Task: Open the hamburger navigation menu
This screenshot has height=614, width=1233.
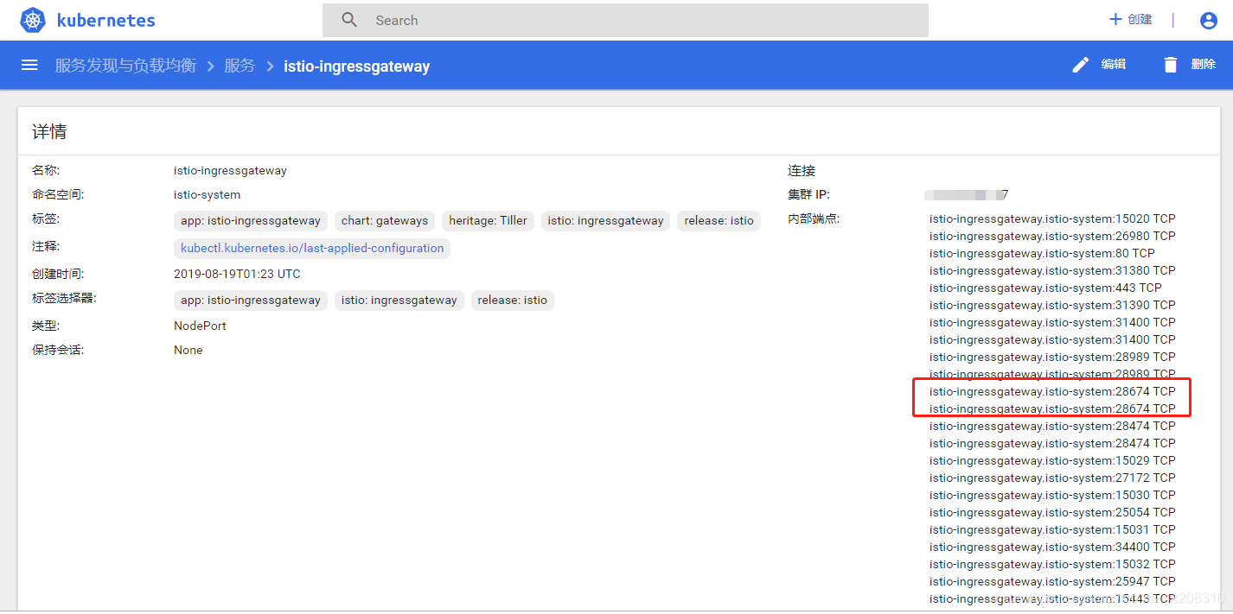Action: click(29, 65)
